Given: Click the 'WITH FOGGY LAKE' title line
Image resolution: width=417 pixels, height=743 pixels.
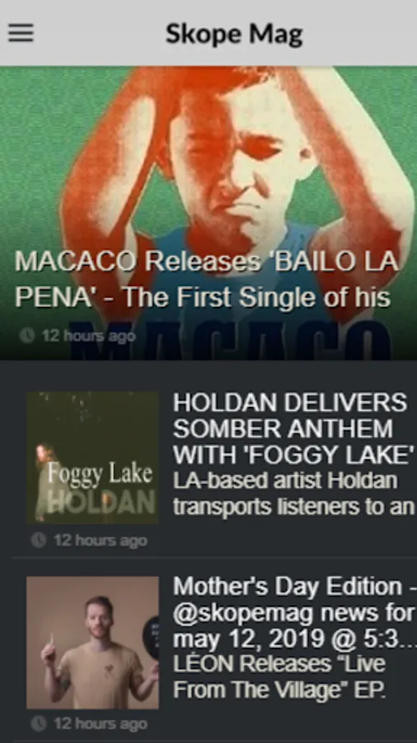Looking at the screenshot, I should click(293, 455).
